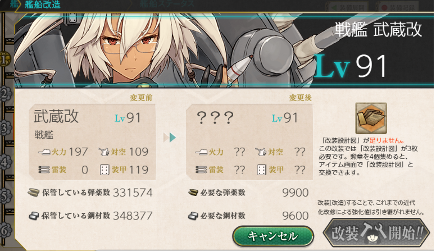Click the 対空 anti-air icon under 変更前

[x=104, y=152]
